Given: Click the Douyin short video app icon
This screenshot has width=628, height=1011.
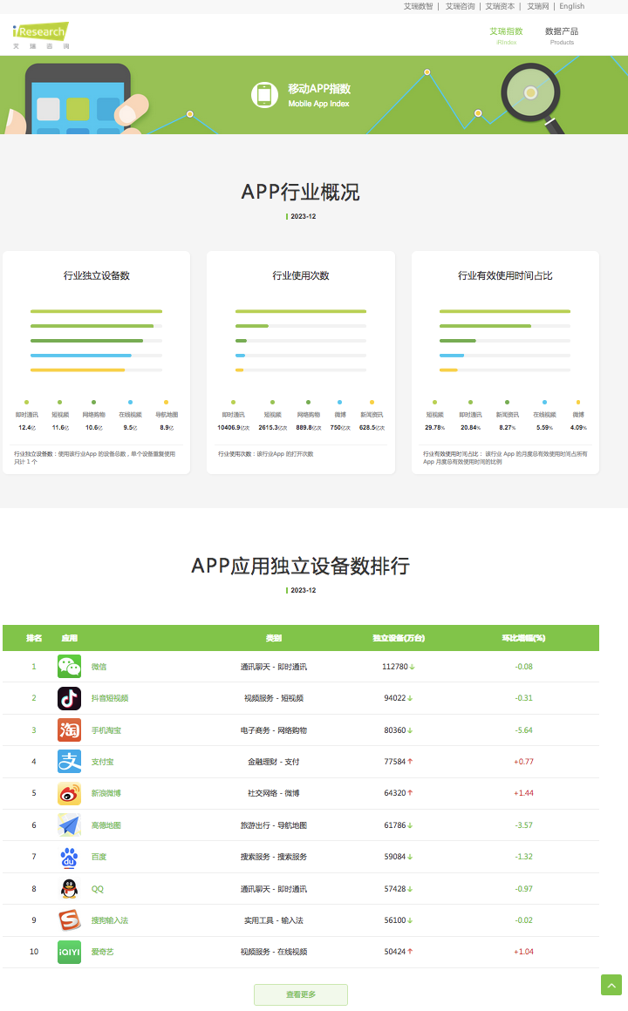Looking at the screenshot, I should (x=69, y=697).
